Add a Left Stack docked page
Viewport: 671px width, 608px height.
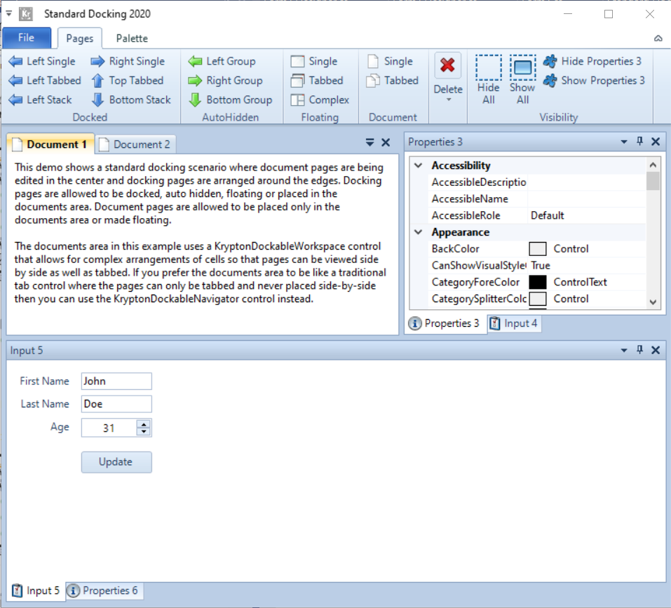[x=40, y=100]
